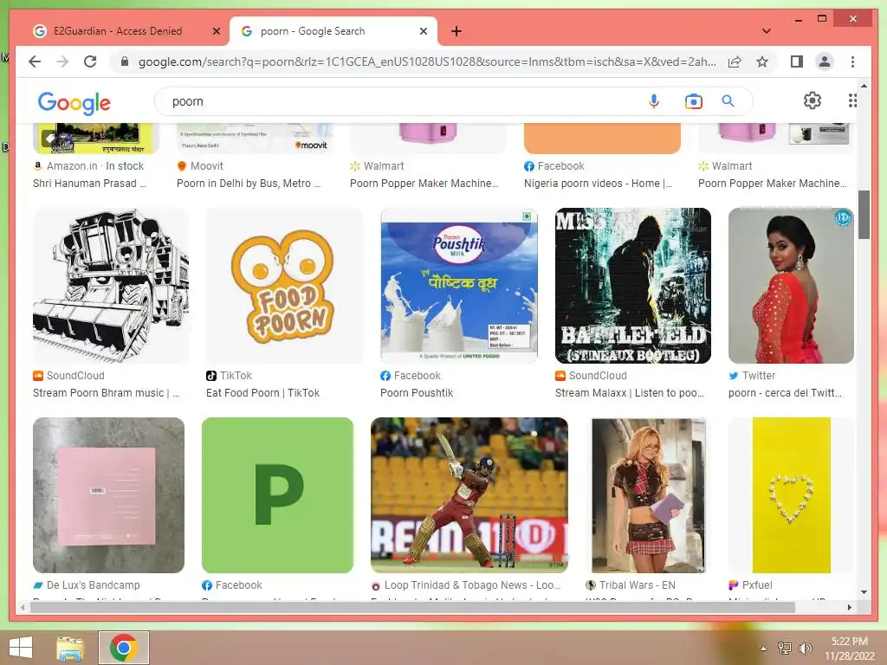The height and width of the screenshot is (665, 887).
Task: View site information via the lock icon
Action: pos(125,61)
